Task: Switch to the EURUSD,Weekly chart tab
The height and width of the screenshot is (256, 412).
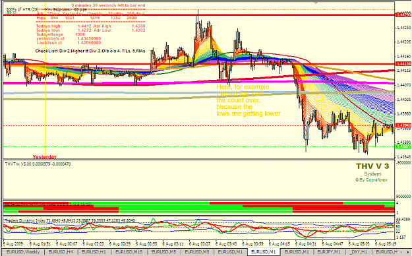Action: click(23, 252)
